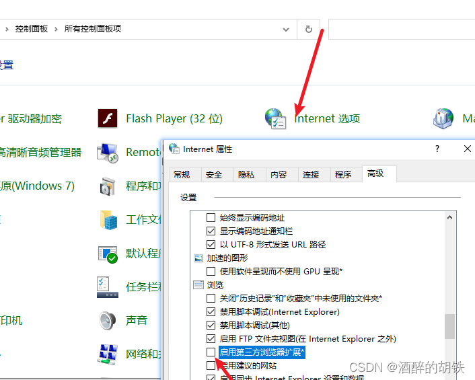The height and width of the screenshot is (380, 475).
Task: Open 高清晰音频管理器 link
Action: pos(40,152)
